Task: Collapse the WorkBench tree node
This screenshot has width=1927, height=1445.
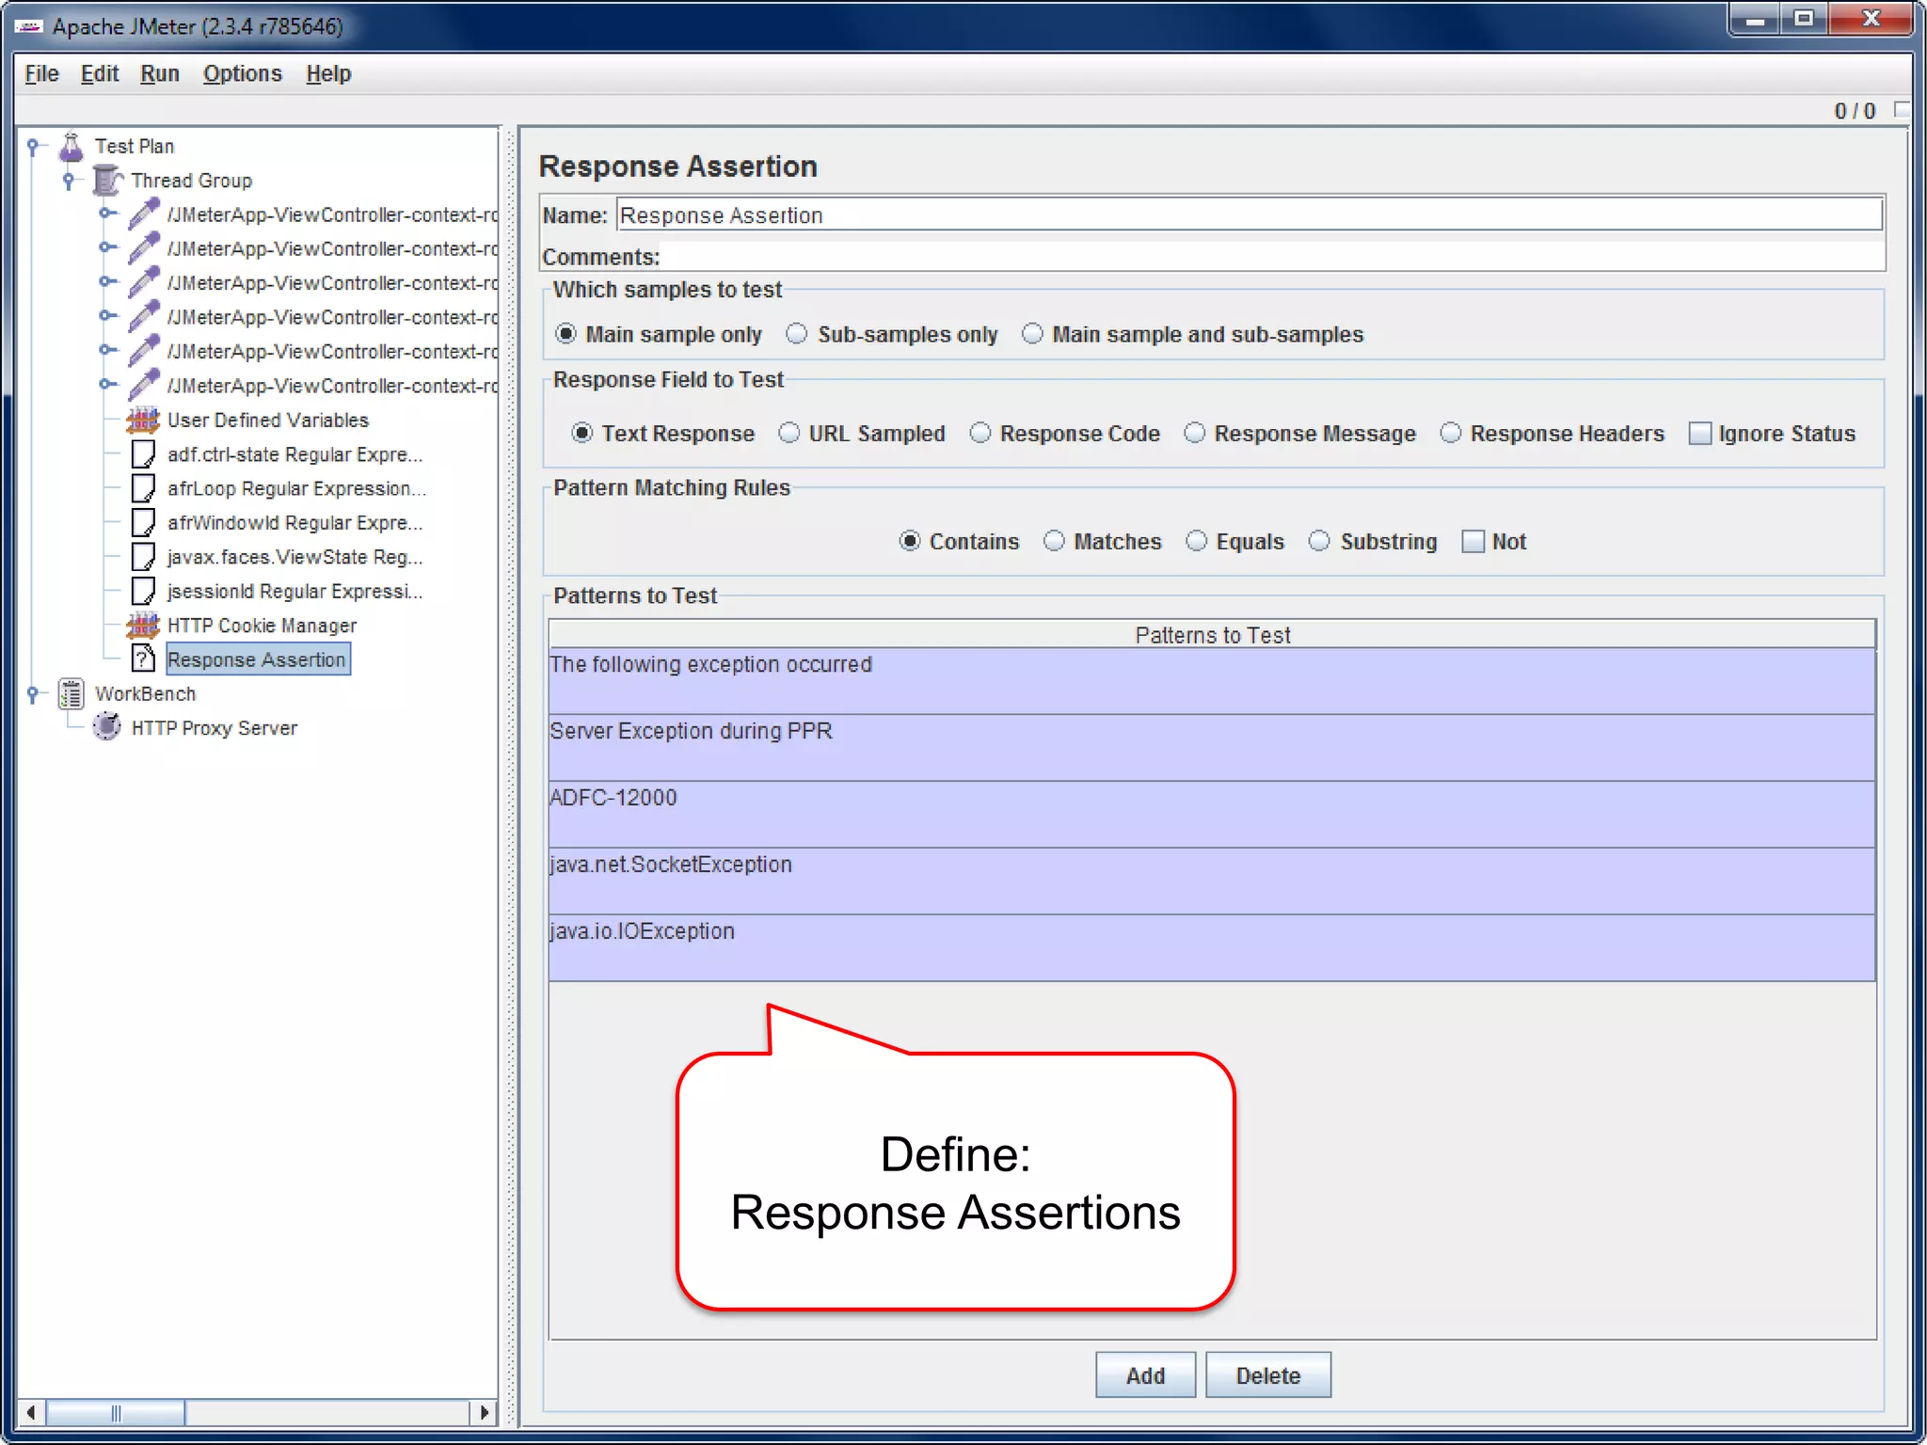Action: (x=33, y=694)
